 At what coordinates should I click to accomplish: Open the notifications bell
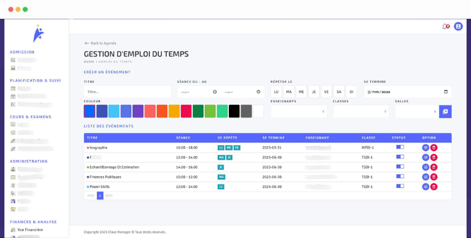444,27
